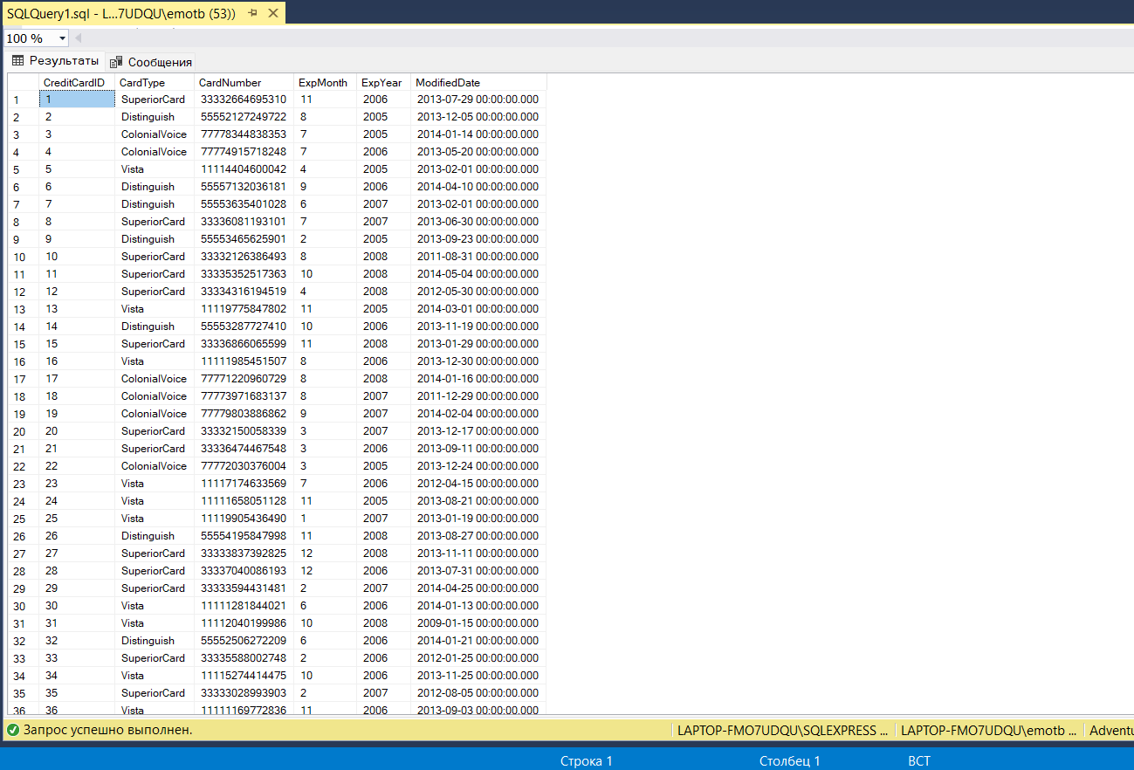Screen dimensions: 1134x770
Task: Select ModifiedDate cell 2009-01-15 00:00:00.000
Action: coord(478,623)
